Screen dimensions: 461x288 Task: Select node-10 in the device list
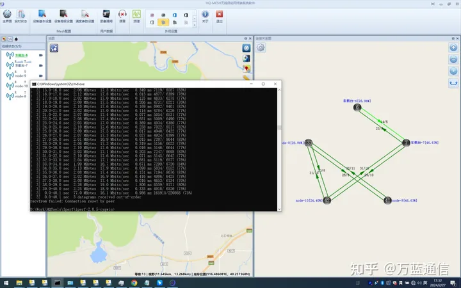tap(21, 86)
